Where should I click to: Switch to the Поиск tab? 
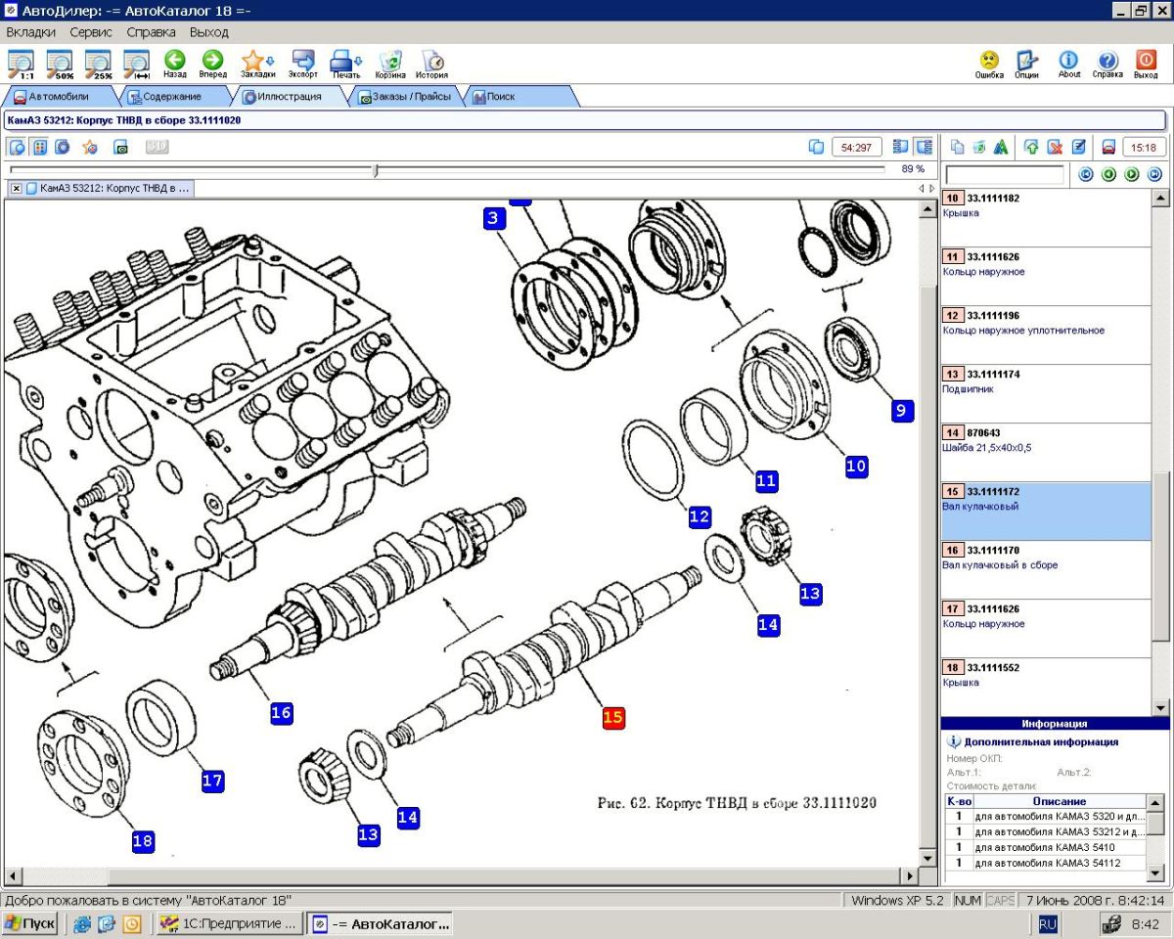click(x=519, y=97)
